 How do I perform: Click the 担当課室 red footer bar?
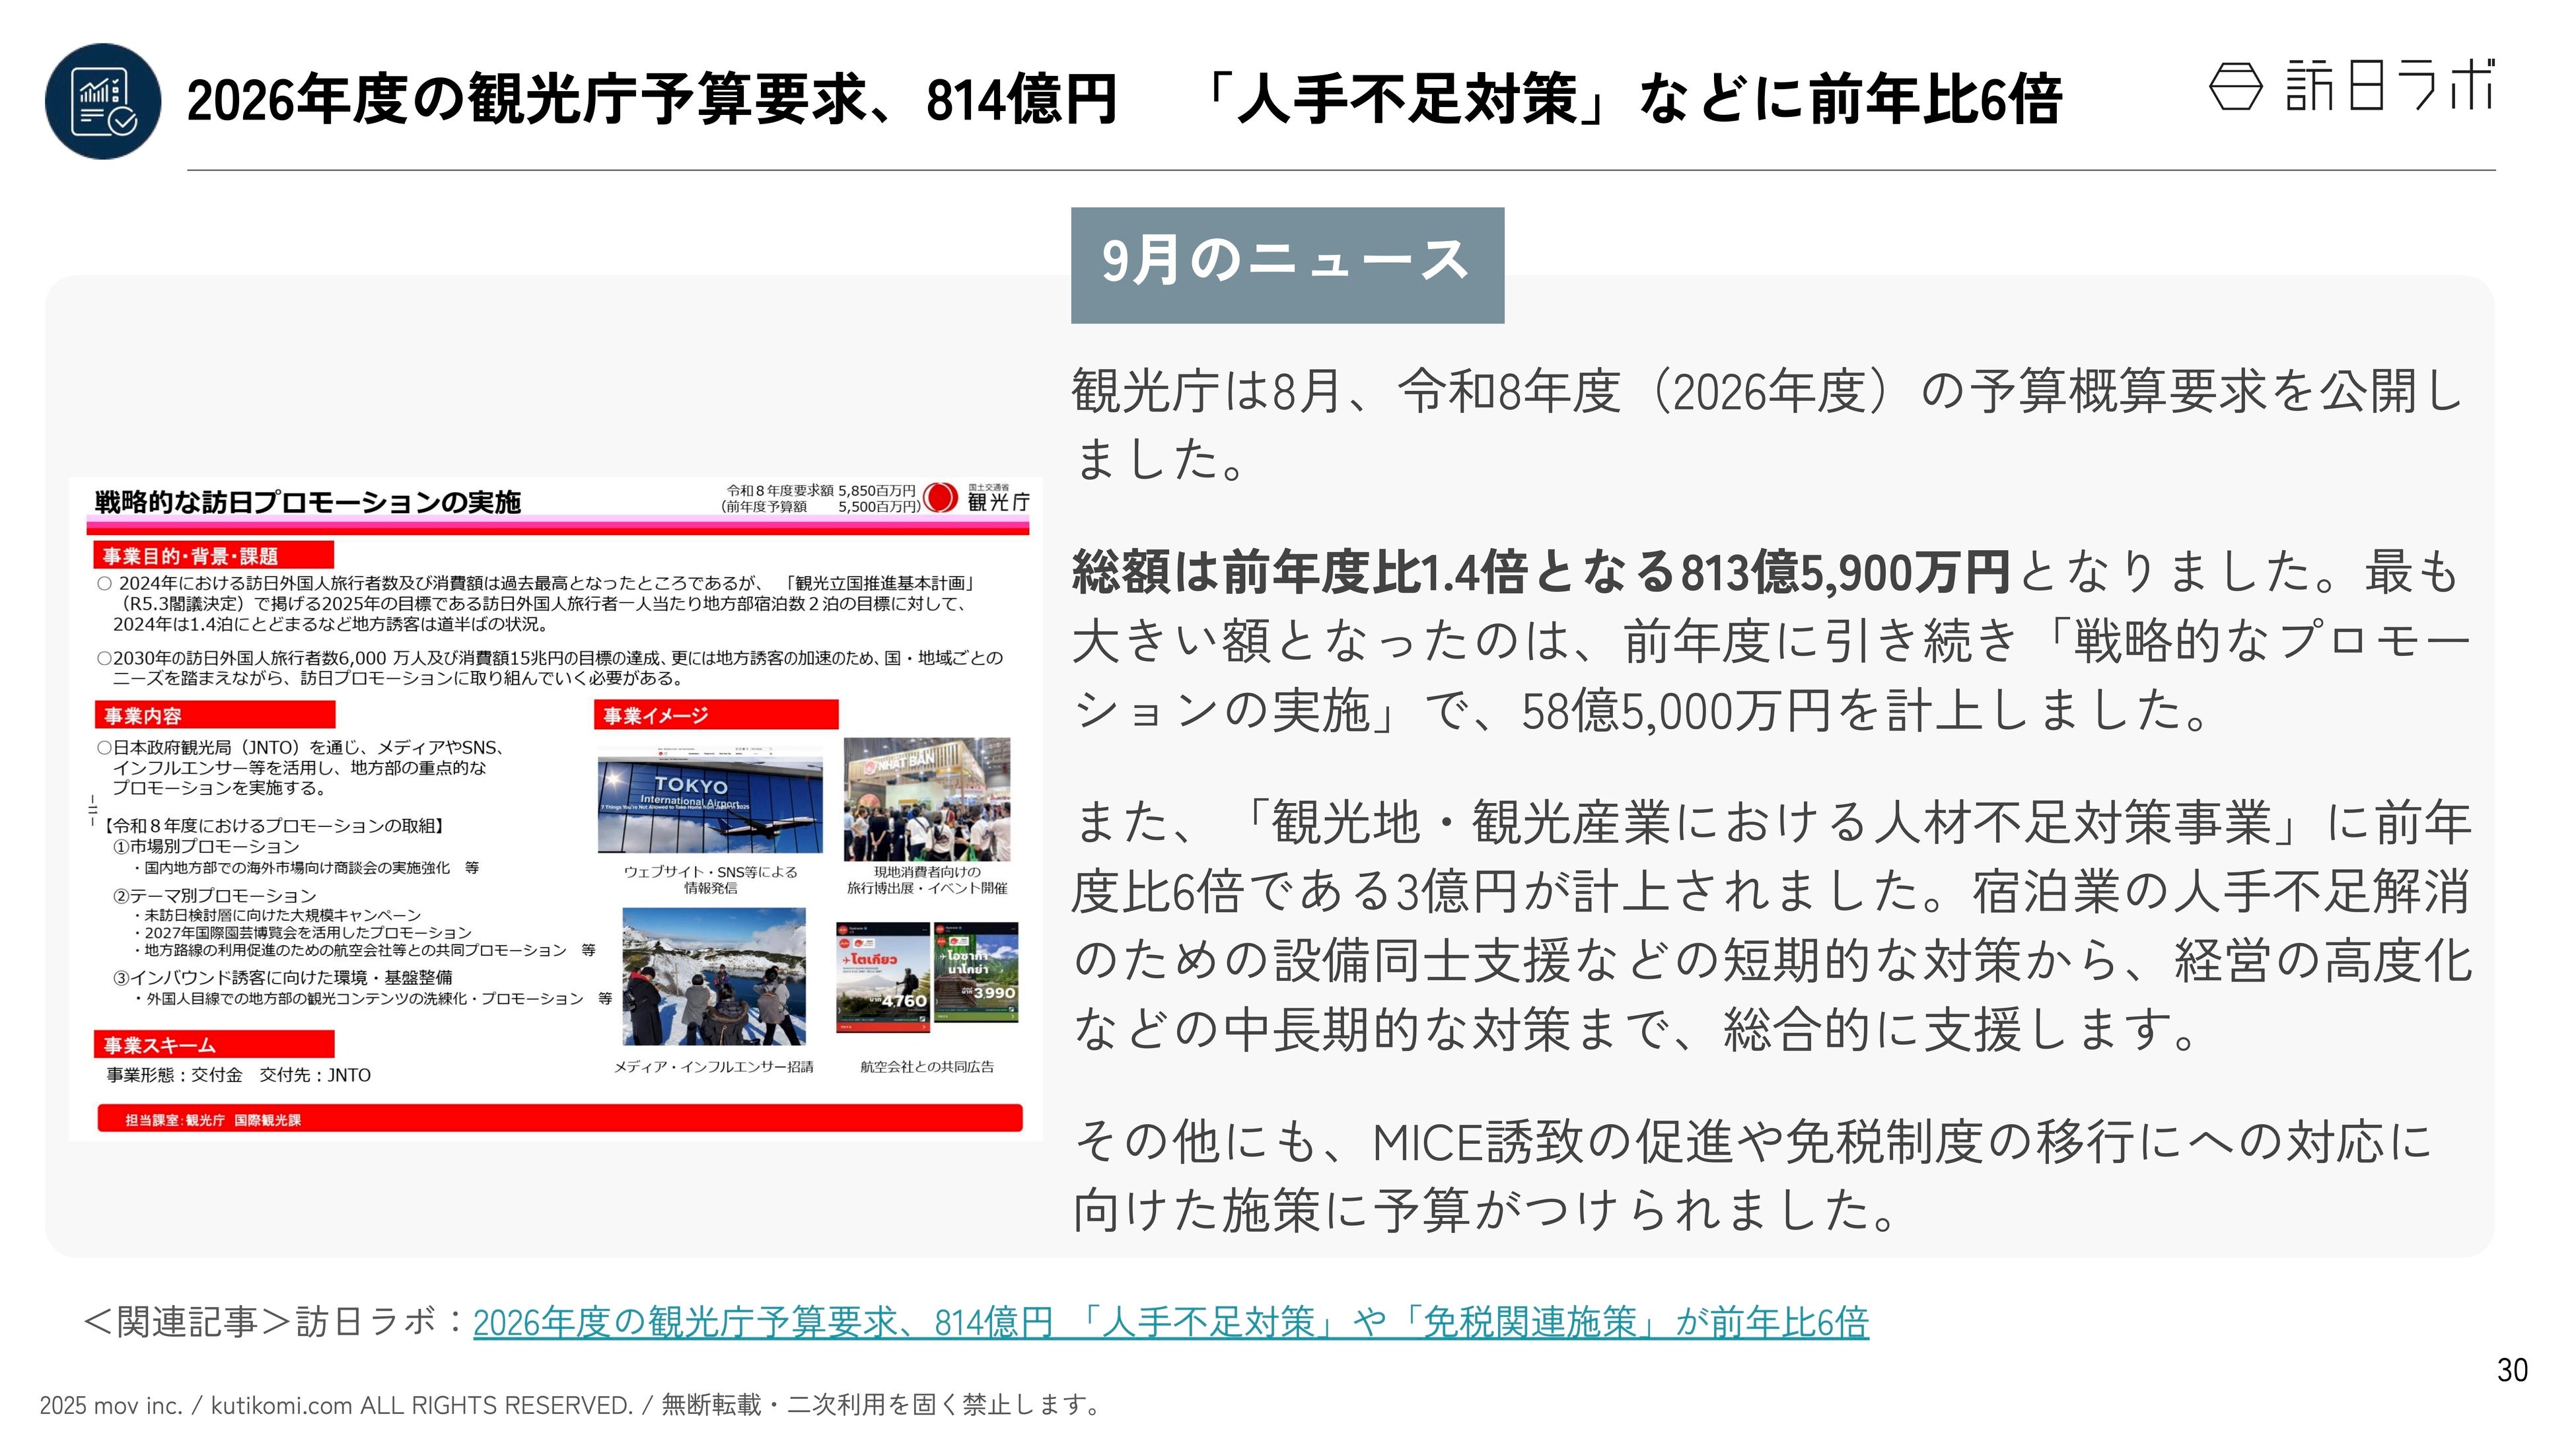tap(559, 1119)
